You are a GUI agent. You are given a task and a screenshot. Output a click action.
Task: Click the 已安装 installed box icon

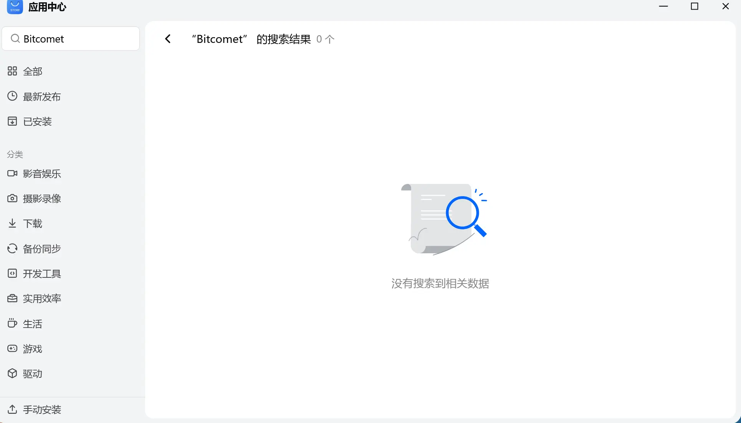click(x=12, y=121)
